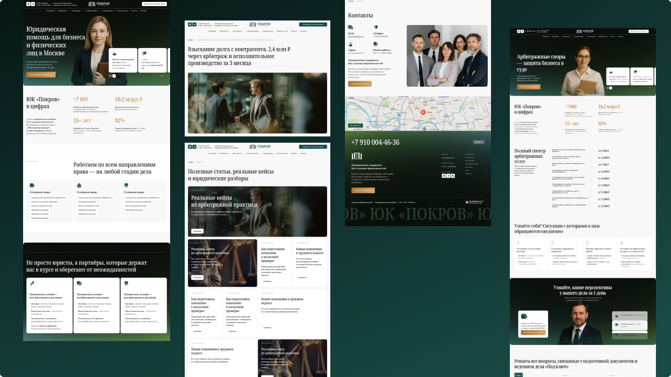The width and height of the screenshot is (671, 377).
Task: Click Telegram icon on arbitration page header
Action: point(523,31)
